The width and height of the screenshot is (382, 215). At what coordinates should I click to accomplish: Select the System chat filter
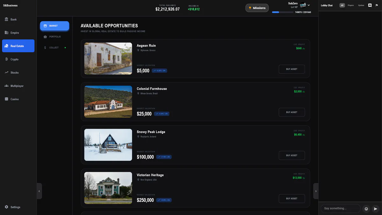pos(361,5)
